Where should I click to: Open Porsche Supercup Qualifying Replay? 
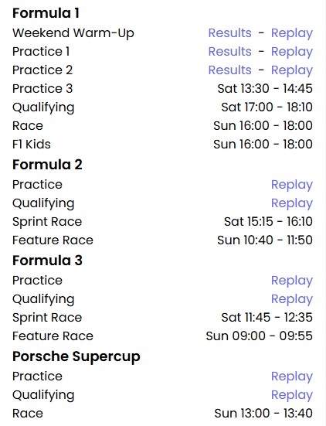coord(292,395)
